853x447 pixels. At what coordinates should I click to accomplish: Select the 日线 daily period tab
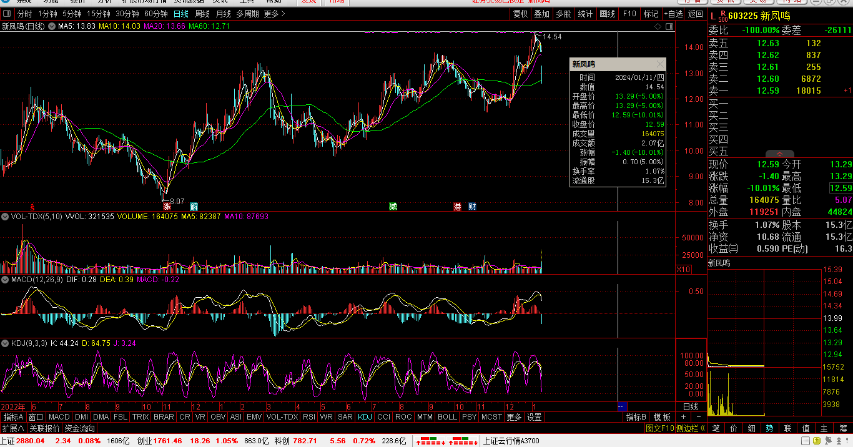[x=181, y=14]
